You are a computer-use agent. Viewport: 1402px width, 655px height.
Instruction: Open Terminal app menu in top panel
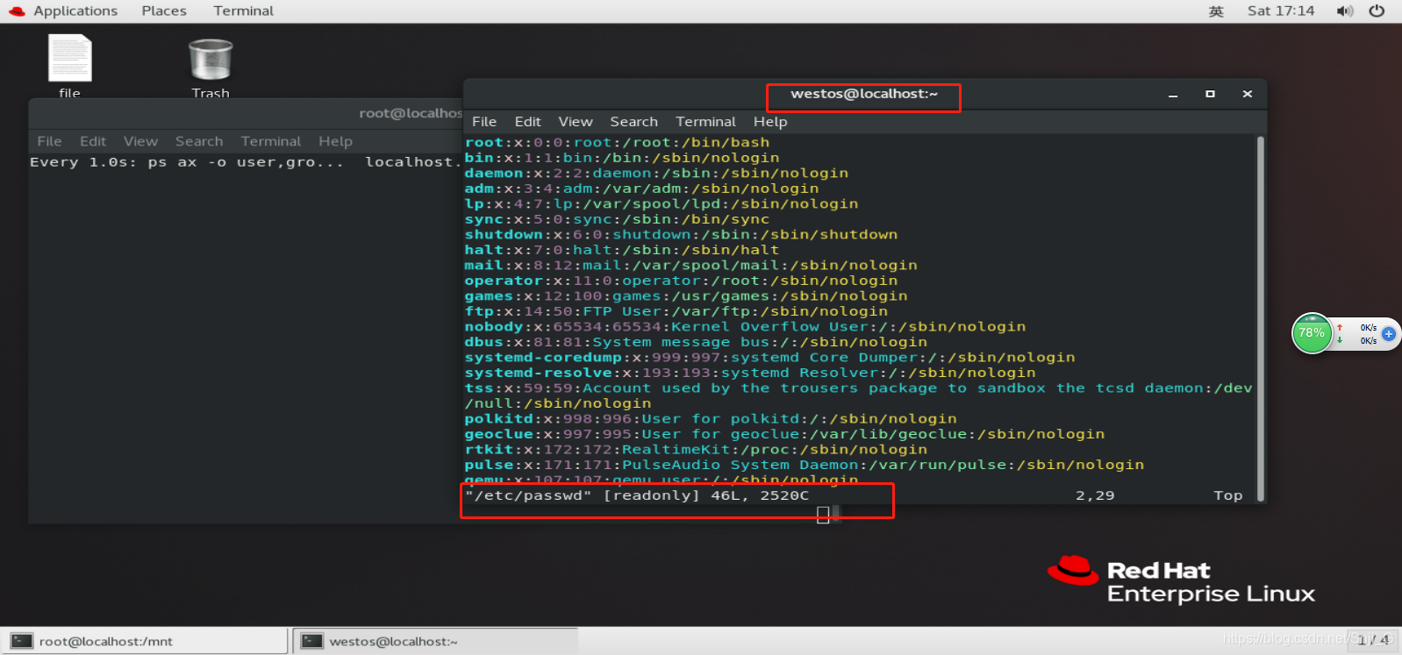243,11
